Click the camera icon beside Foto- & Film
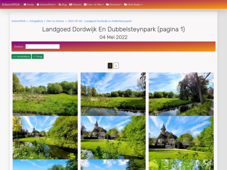This screenshot has height=170, width=227. click(85, 5)
